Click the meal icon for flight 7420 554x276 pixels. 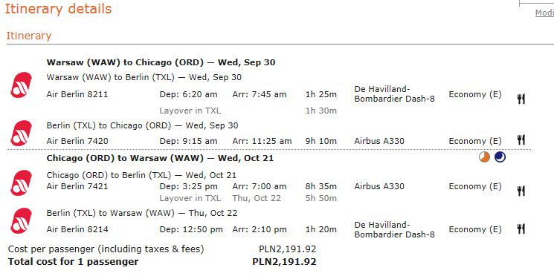(521, 139)
